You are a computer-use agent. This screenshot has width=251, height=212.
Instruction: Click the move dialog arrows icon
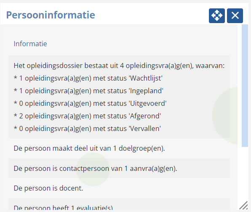217,16
